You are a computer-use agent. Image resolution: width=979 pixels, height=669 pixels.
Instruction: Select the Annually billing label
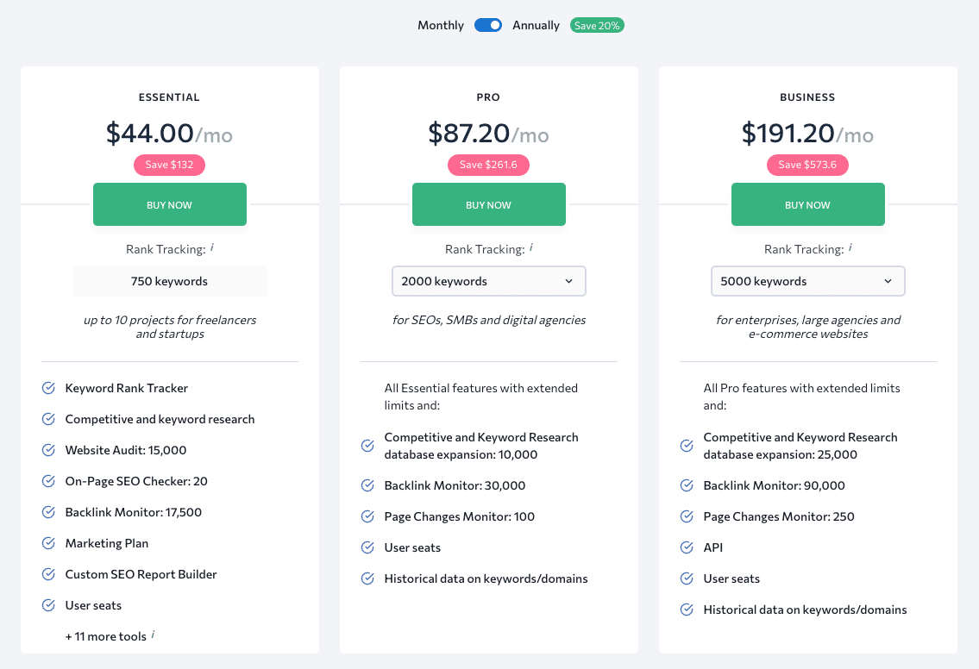click(x=536, y=25)
